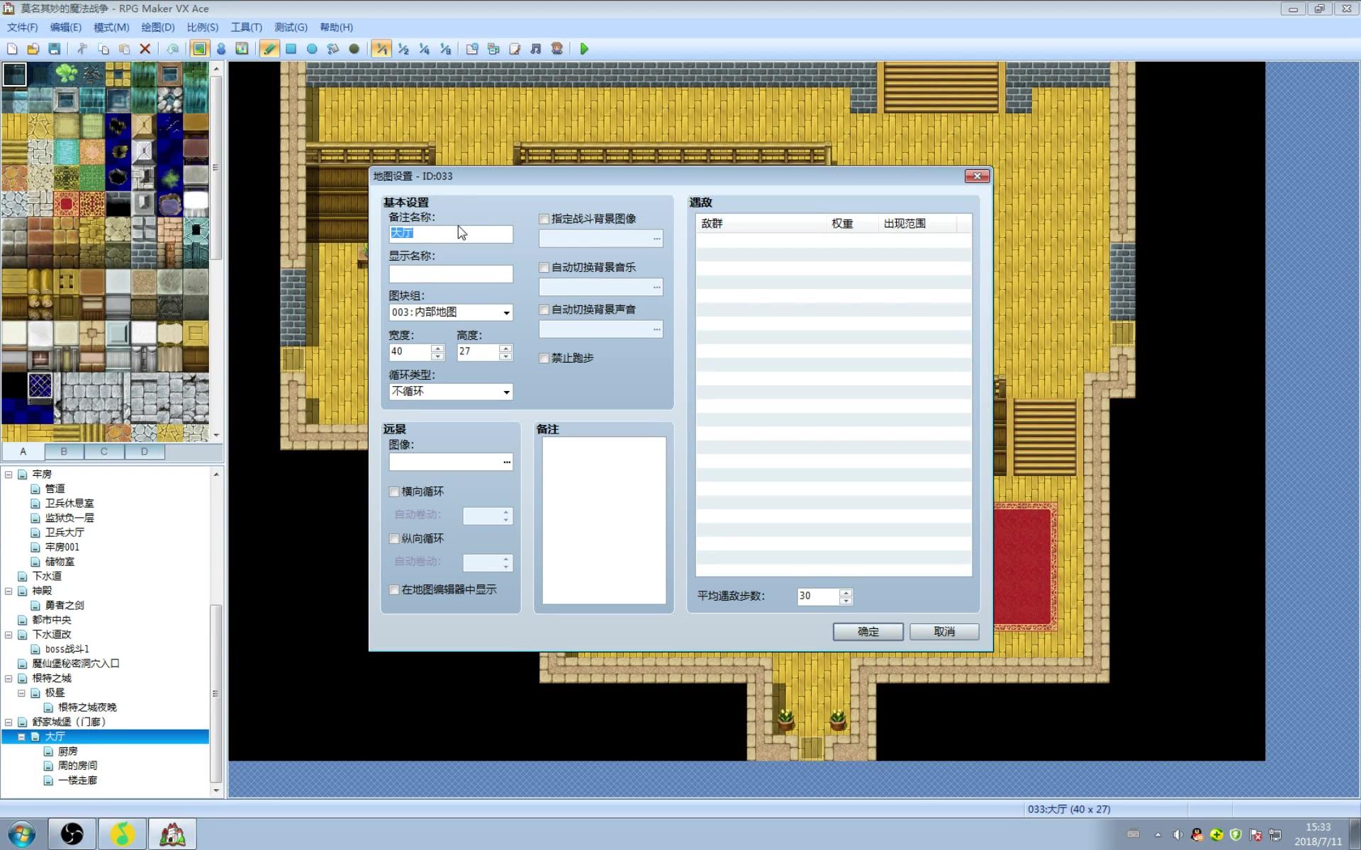Enable 纵向循环 checkbox
The width and height of the screenshot is (1361, 850).
coord(394,539)
